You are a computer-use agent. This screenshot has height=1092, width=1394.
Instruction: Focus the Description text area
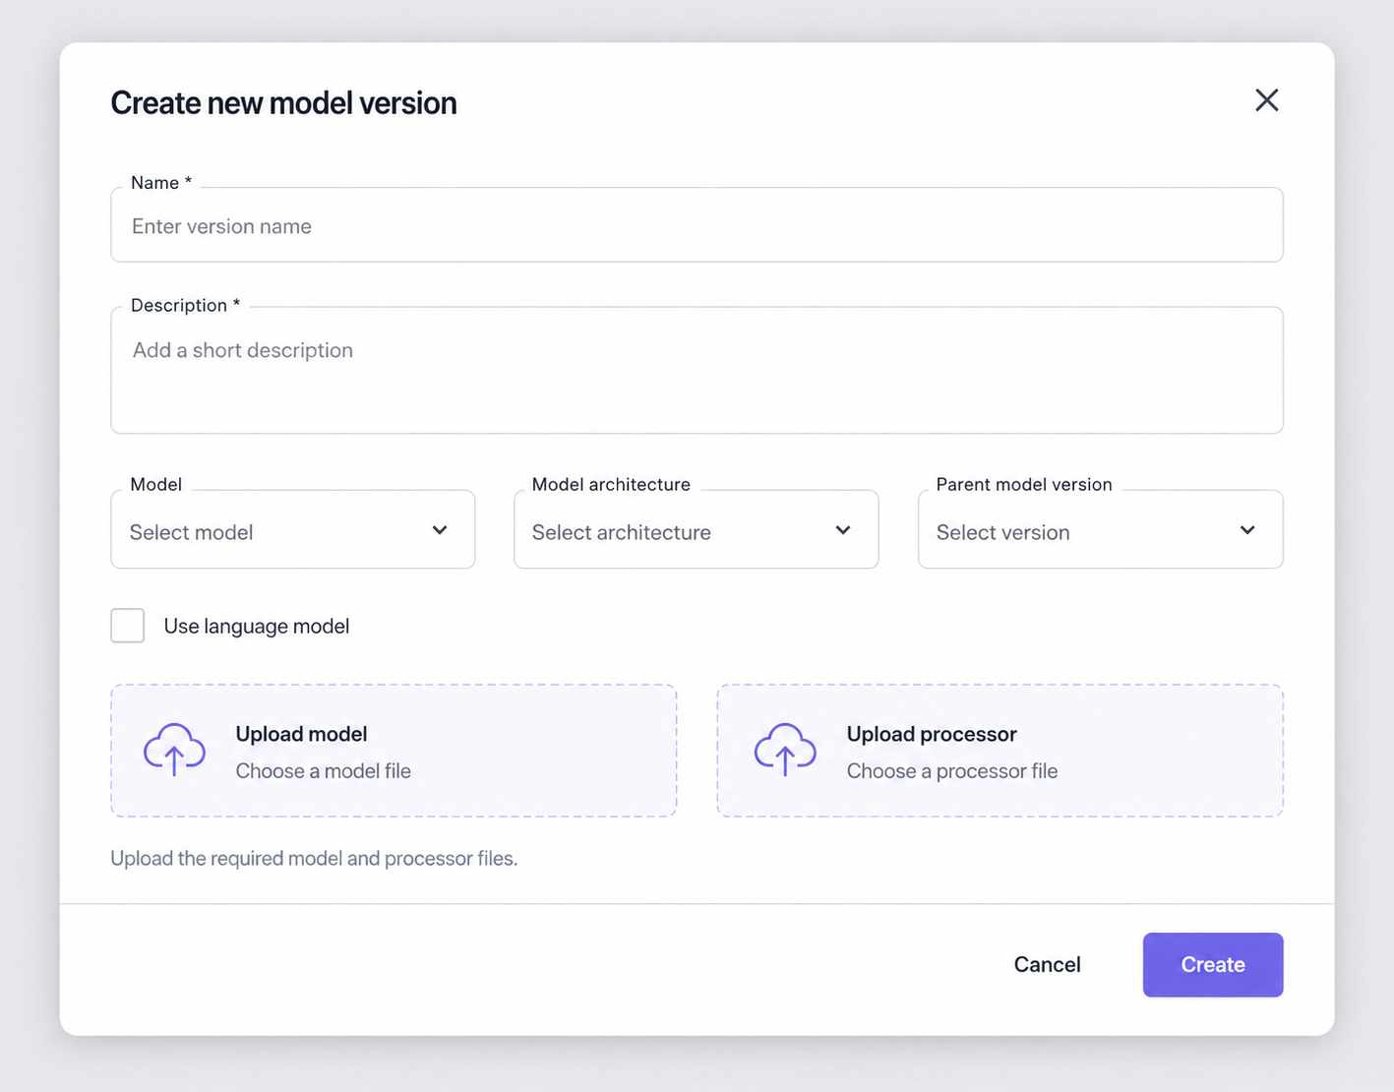(x=697, y=370)
